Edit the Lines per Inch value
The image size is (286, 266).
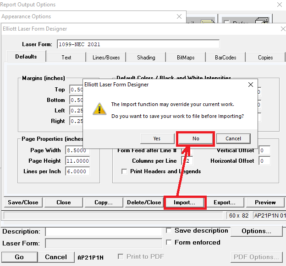click(78, 171)
